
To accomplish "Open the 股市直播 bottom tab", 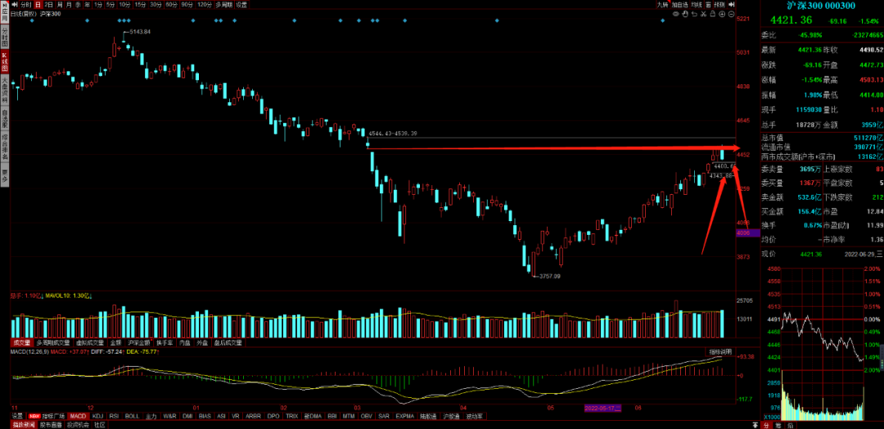I will 50,424.
